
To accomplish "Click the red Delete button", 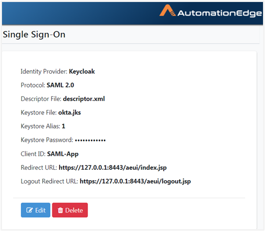I will (x=70, y=210).
